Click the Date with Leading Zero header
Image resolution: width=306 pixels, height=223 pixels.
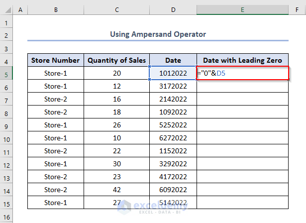(242, 60)
